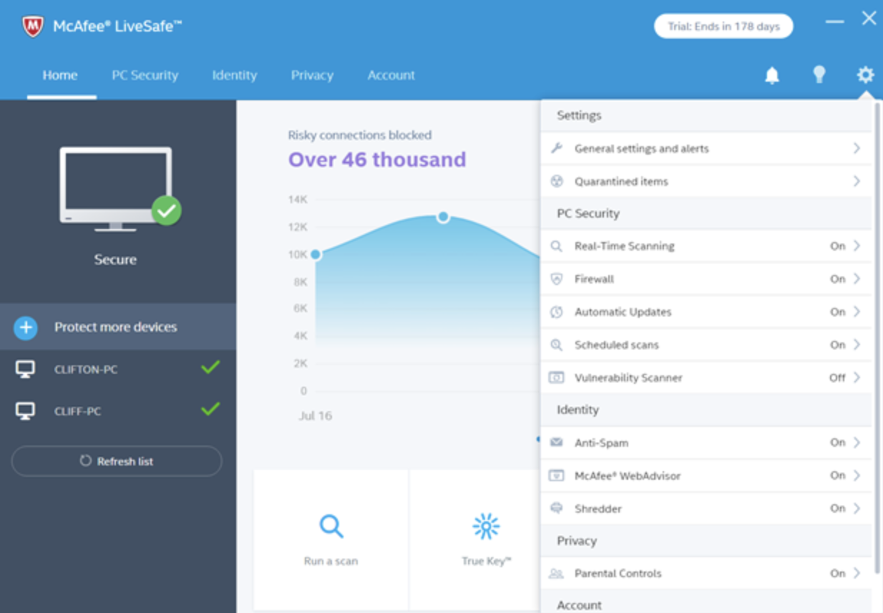Click the Anti-Spam envelope icon

[x=557, y=443]
